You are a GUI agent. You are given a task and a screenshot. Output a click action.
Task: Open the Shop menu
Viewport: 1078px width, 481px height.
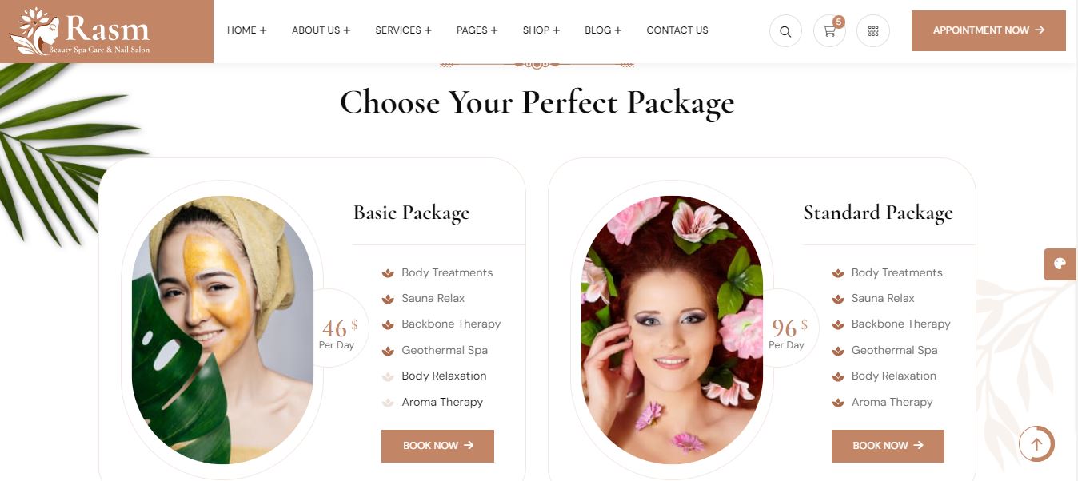541,30
